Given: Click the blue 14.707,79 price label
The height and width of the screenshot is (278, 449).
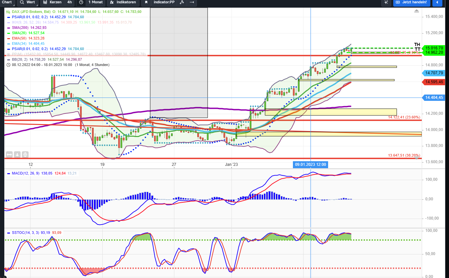Looking at the screenshot, I should click(434, 73).
